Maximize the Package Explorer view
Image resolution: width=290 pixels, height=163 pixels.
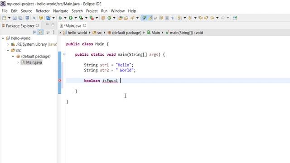(53, 25)
